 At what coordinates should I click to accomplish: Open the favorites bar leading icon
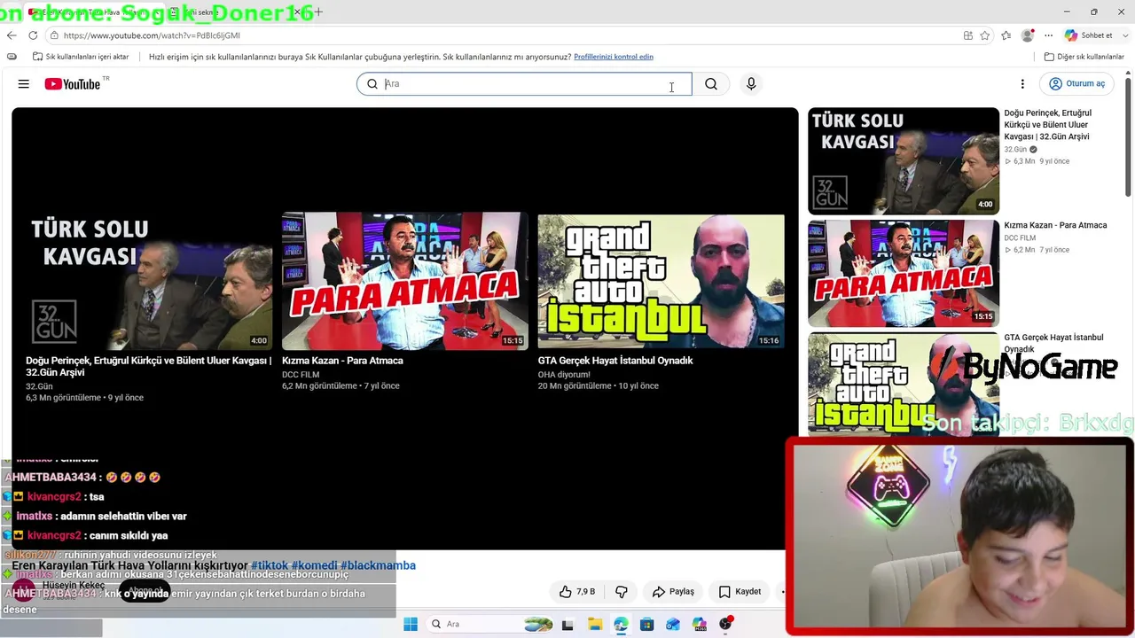(x=12, y=57)
